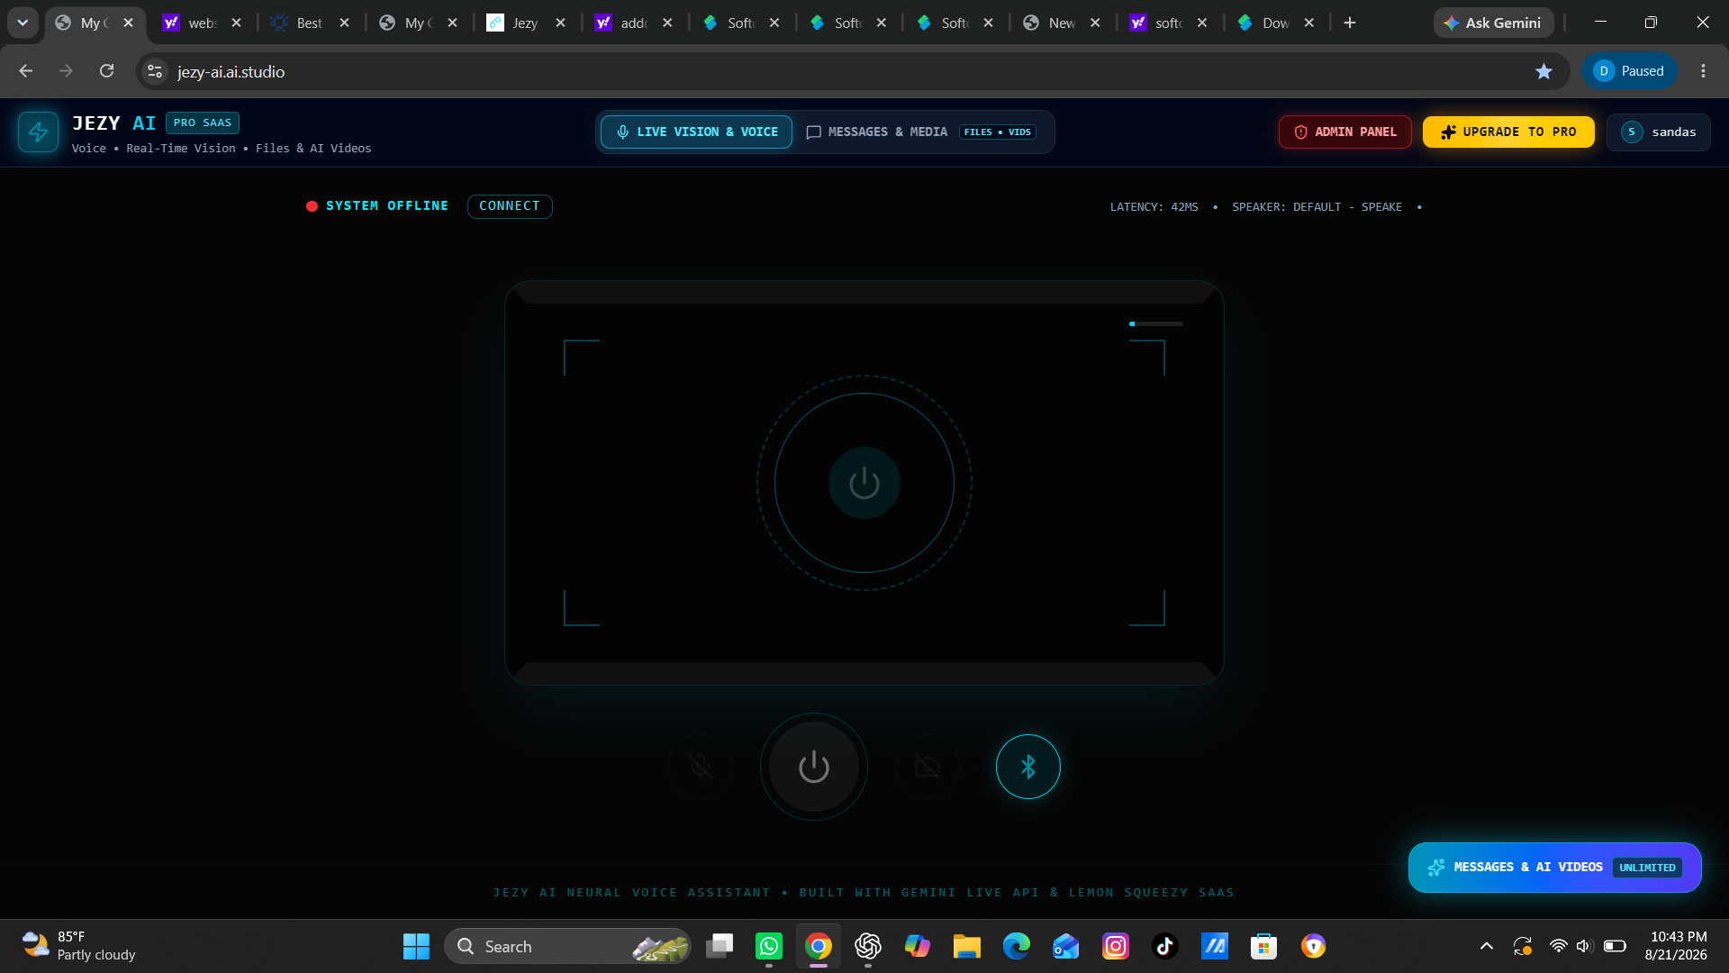Open the Admin Panel

pos(1345,132)
